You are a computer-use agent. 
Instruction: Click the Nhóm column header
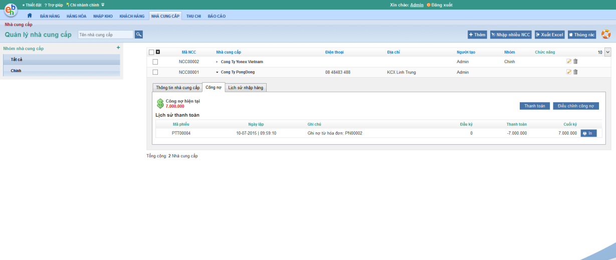(510, 52)
